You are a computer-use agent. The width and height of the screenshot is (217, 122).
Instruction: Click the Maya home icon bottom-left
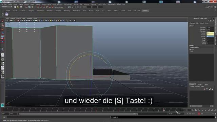(2, 105)
